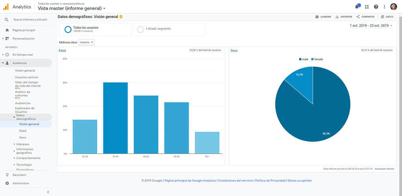
Task: Open the three-dot more options menu
Action: click(384, 7)
